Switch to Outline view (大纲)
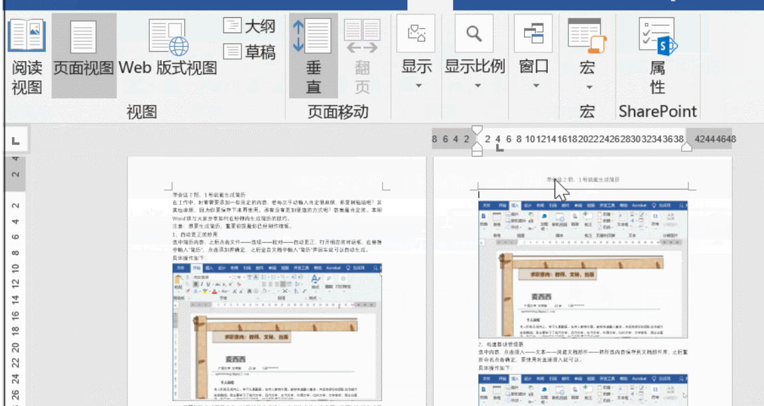 point(249,27)
